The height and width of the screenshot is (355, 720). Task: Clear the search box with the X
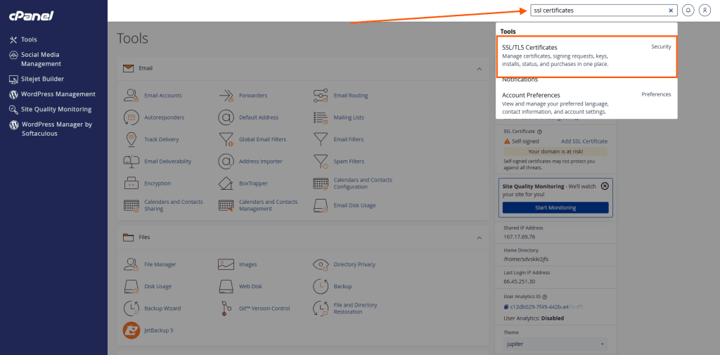[x=670, y=10]
